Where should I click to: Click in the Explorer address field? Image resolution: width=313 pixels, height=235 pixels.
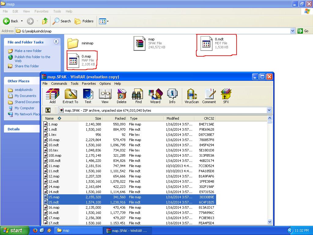pyautogui.click(x=153, y=31)
